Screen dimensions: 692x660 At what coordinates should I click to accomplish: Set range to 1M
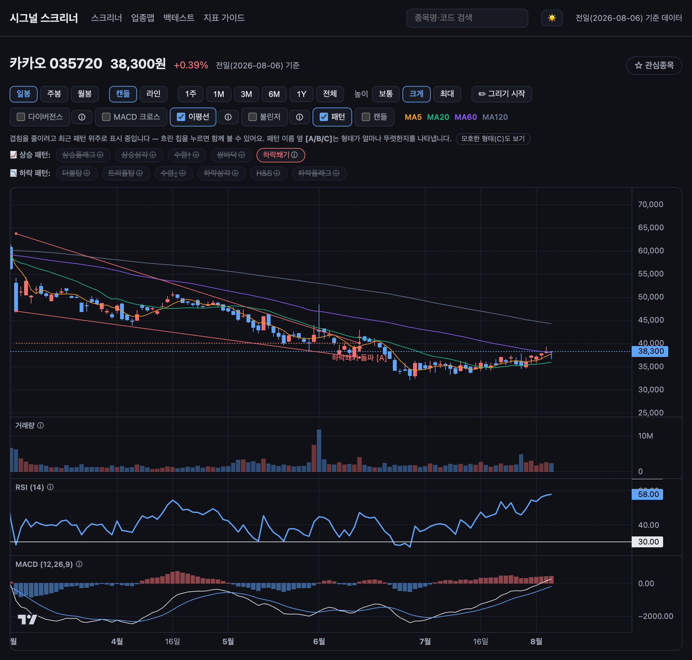click(x=219, y=94)
